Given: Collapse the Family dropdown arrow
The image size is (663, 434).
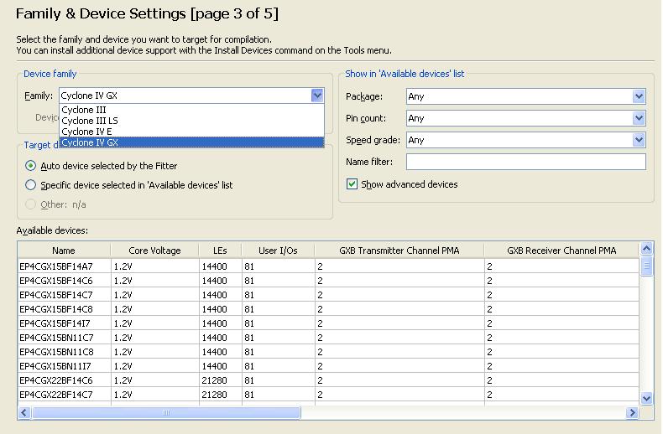Looking at the screenshot, I should [316, 96].
